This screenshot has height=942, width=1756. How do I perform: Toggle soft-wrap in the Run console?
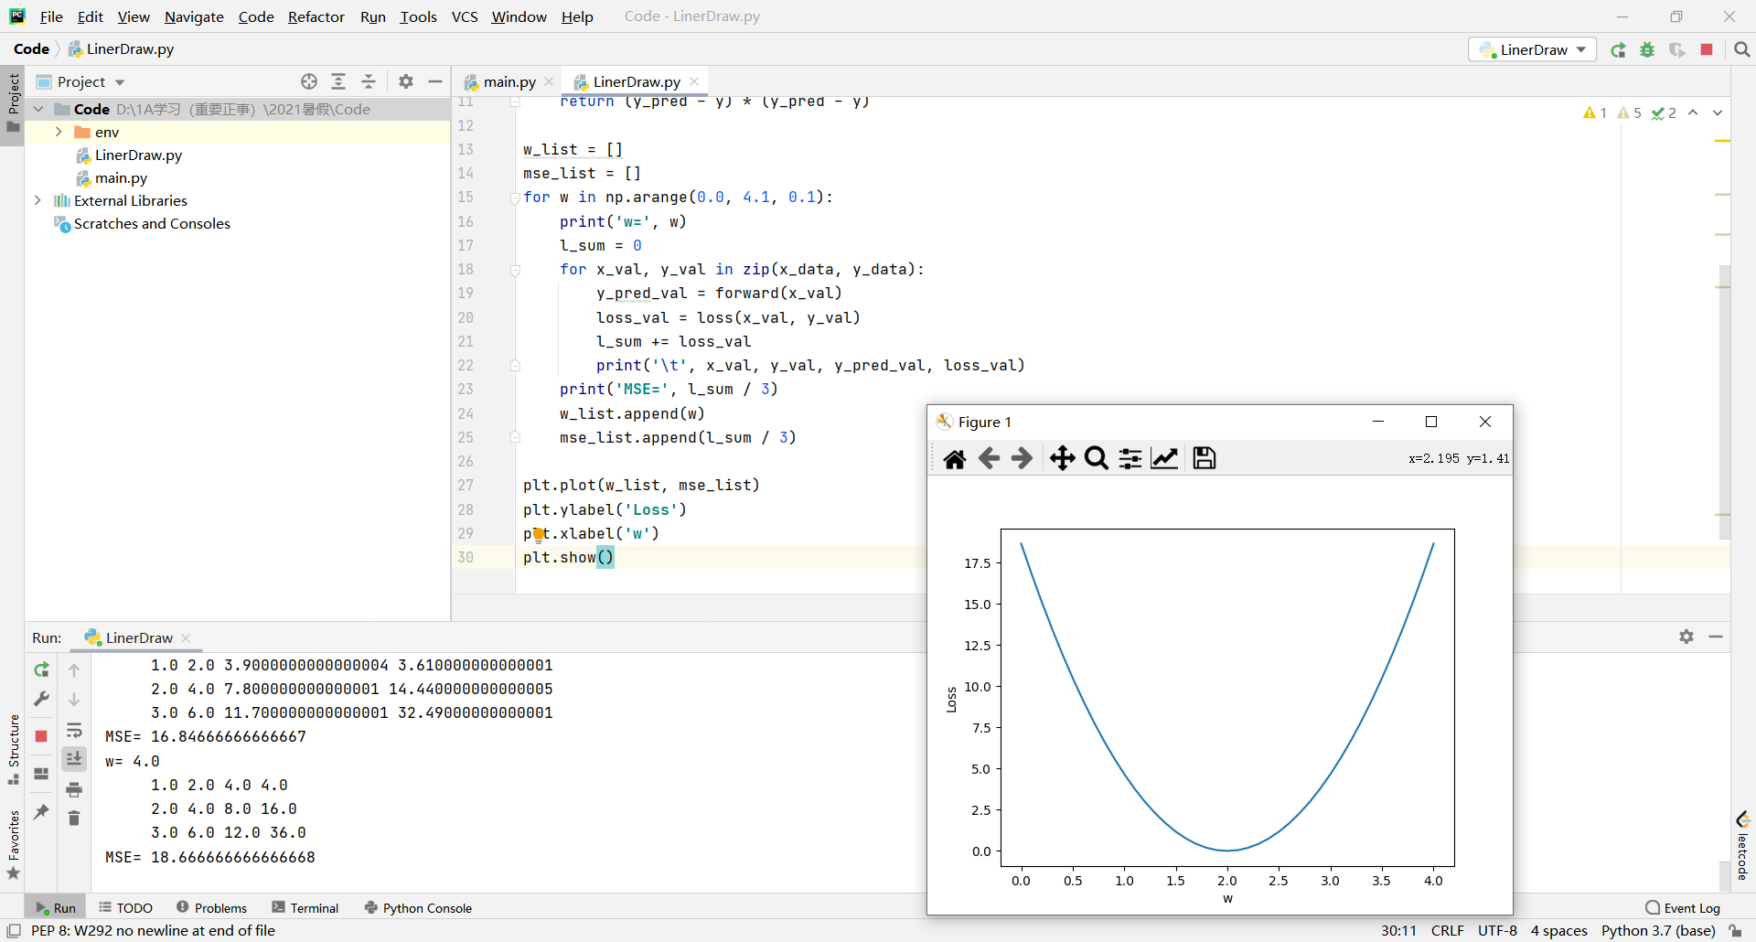coord(74,730)
